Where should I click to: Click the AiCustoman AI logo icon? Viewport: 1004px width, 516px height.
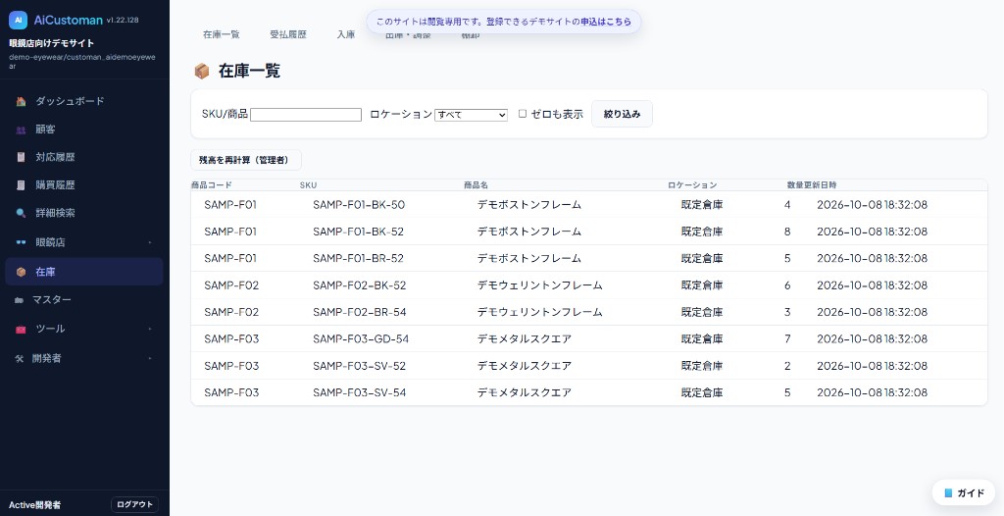(18, 20)
